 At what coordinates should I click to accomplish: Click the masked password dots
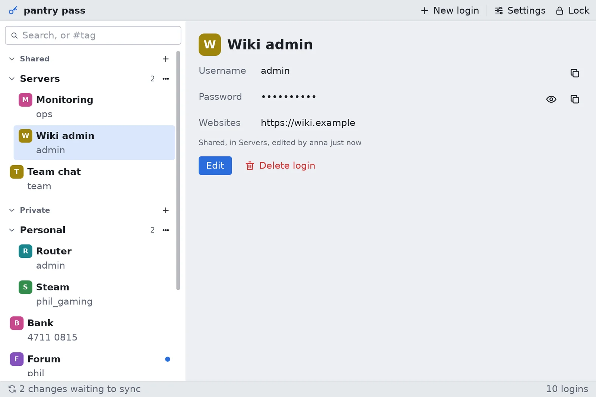[289, 97]
